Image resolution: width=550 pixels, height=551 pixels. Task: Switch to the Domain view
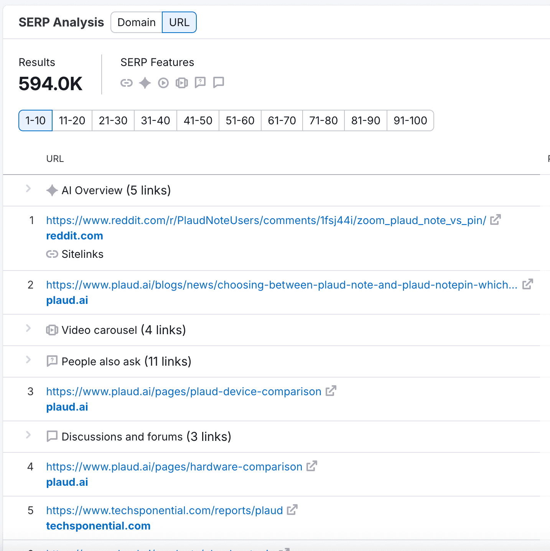coord(137,22)
